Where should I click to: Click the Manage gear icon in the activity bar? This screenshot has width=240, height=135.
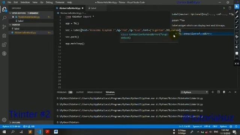[4, 120]
